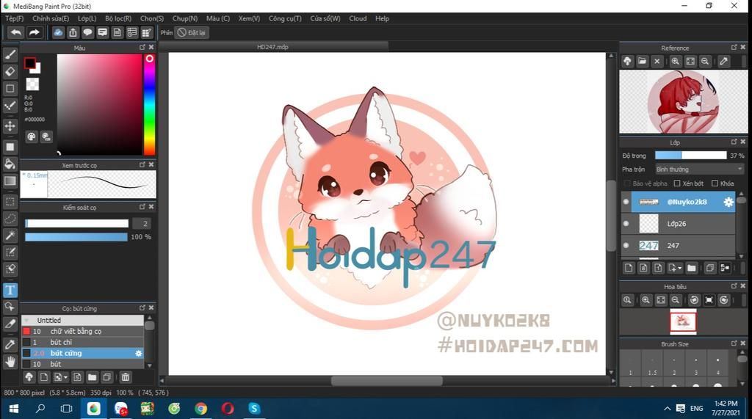The image size is (752, 419).
Task: Select the Move tool
Action: point(10,126)
